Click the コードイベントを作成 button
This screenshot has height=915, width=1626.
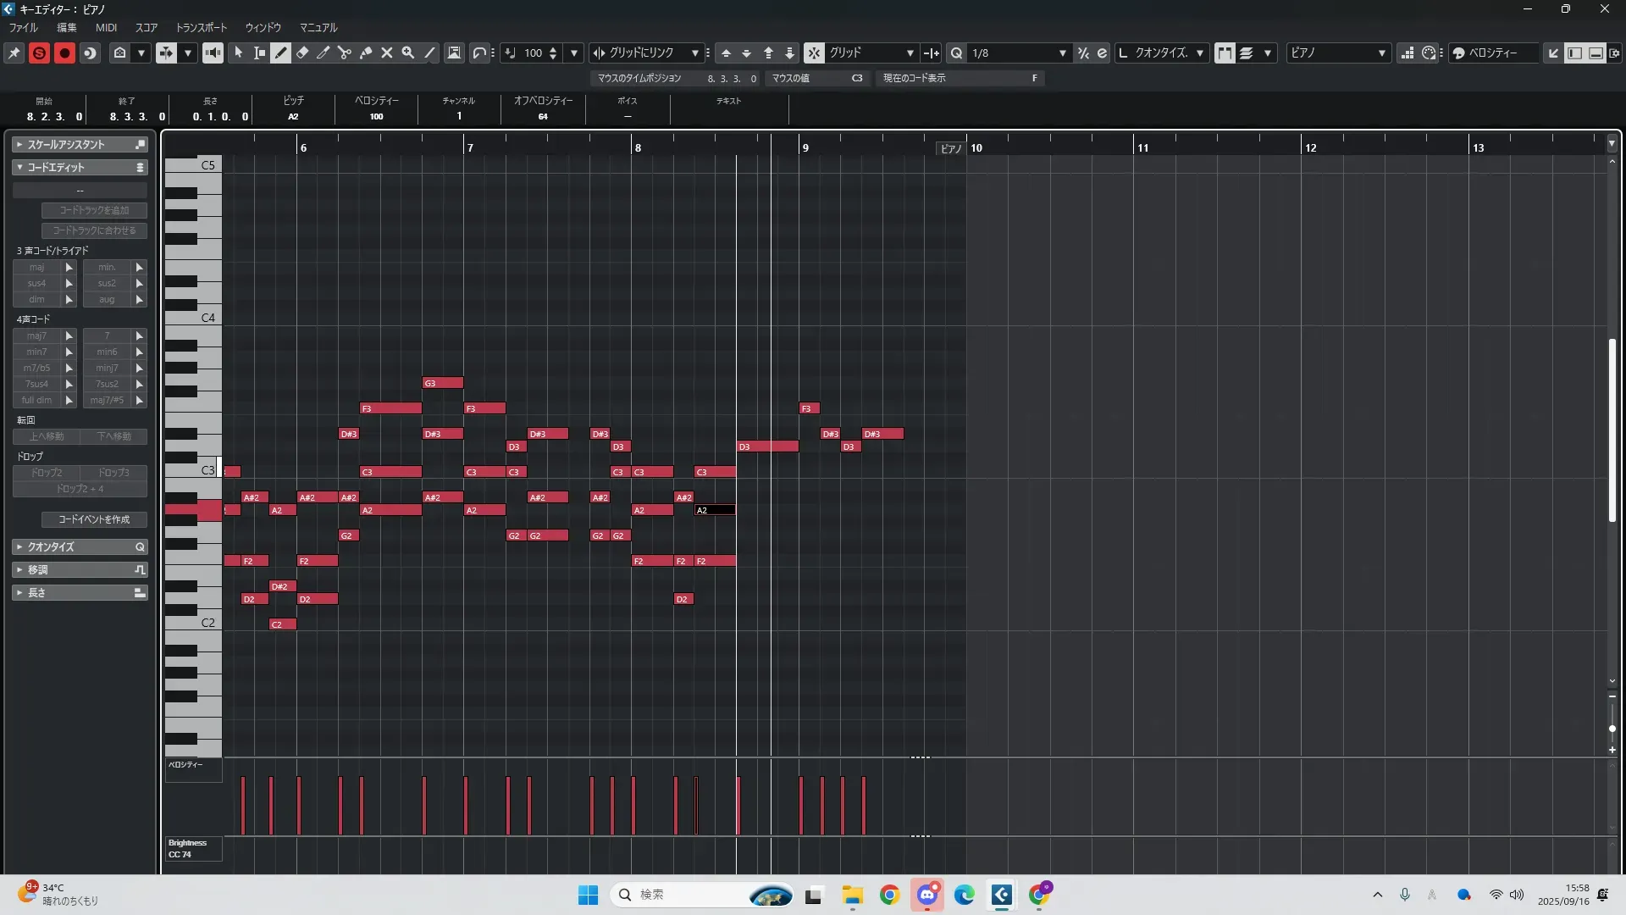pyautogui.click(x=94, y=519)
